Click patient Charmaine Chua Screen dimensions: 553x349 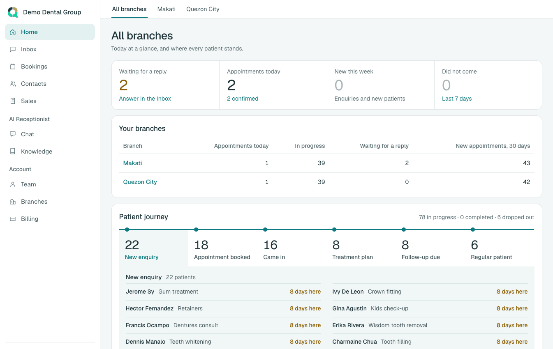pos(355,342)
